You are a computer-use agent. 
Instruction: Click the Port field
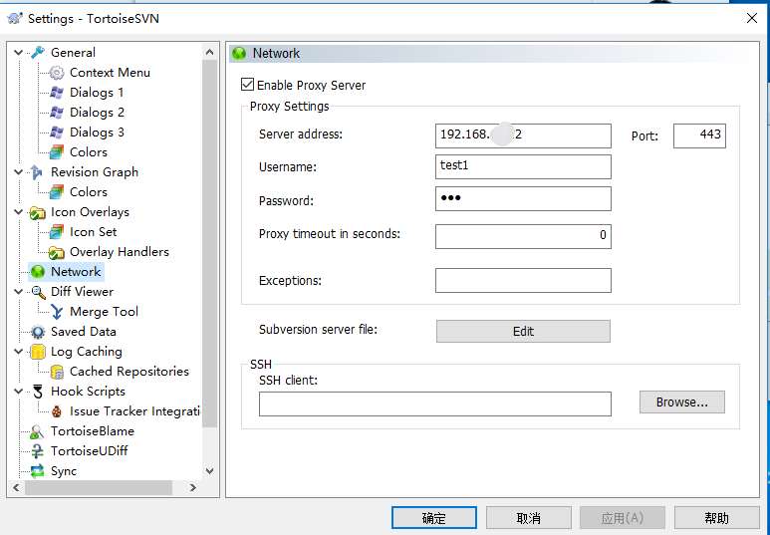pyautogui.click(x=699, y=135)
